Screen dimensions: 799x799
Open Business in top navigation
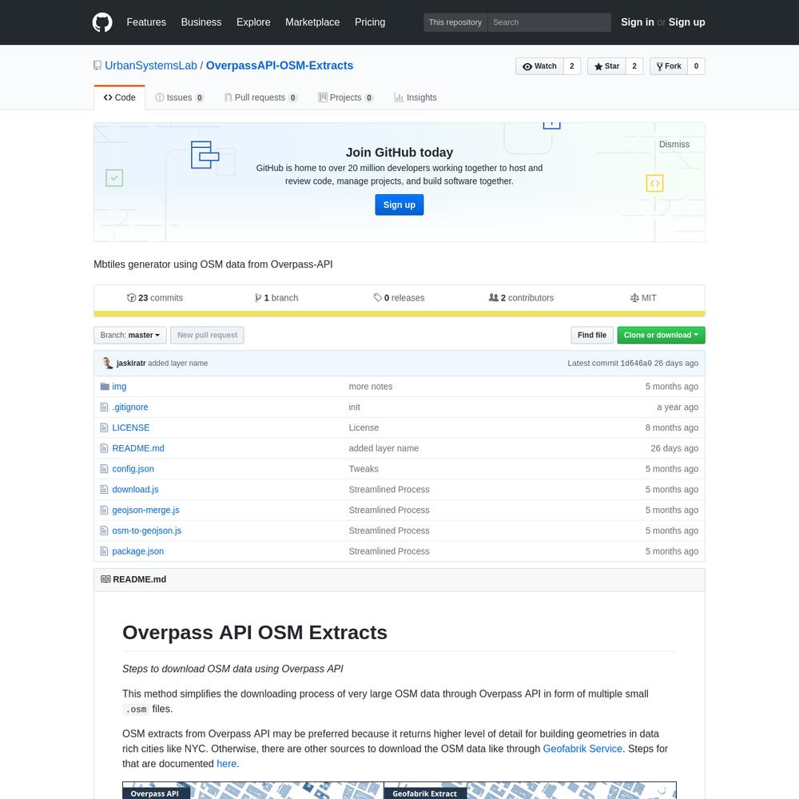[x=201, y=22]
